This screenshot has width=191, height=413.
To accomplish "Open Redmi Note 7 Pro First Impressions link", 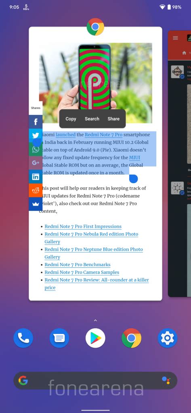I will point(83,226).
